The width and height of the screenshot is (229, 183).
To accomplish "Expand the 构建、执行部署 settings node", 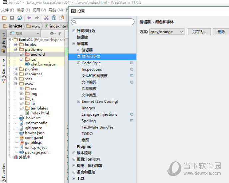I will click(74, 165).
